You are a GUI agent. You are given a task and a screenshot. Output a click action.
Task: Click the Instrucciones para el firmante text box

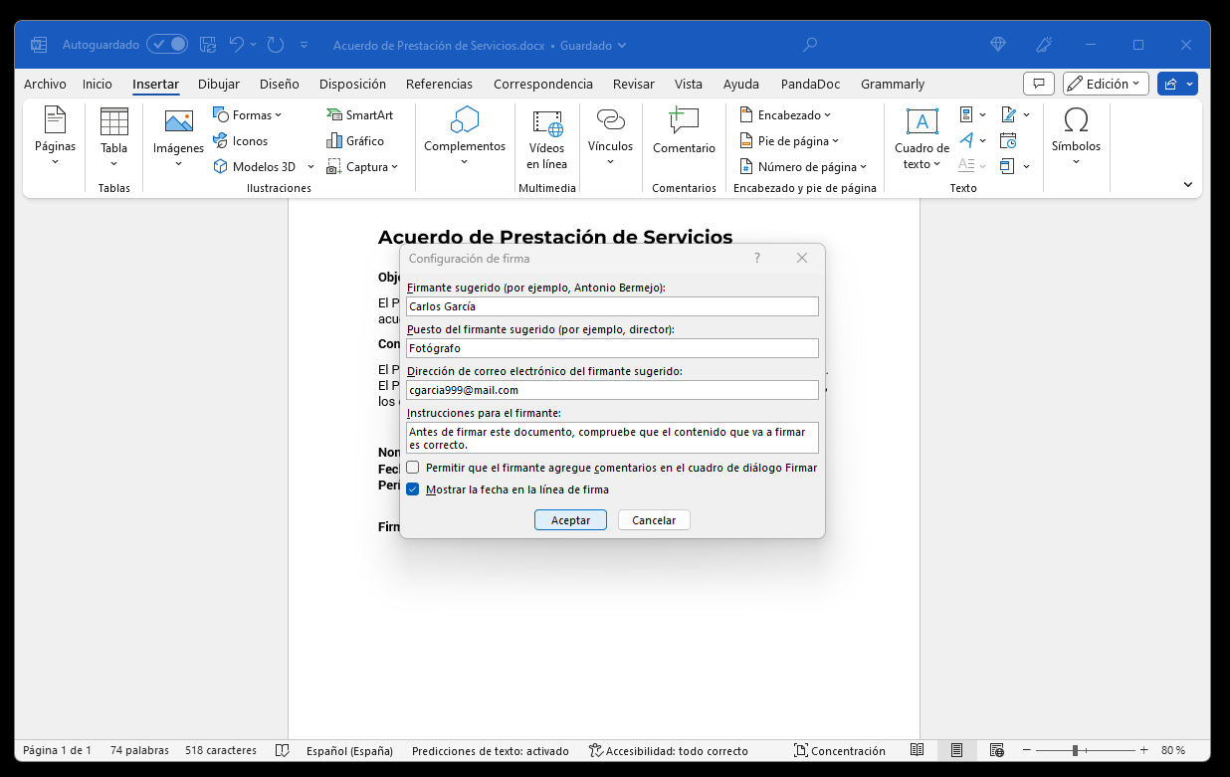click(612, 438)
